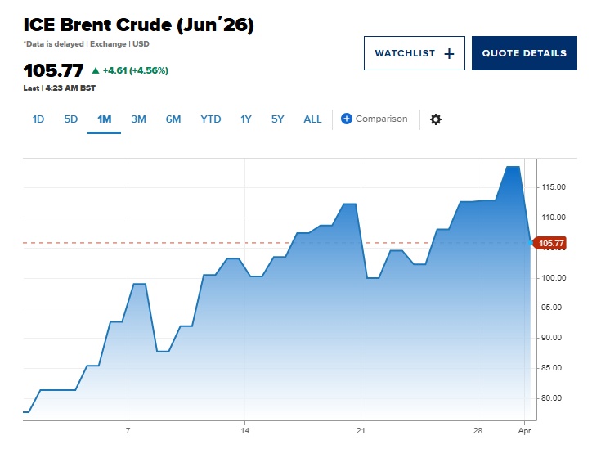View the 1Y price range
601x458 pixels.
pos(246,119)
